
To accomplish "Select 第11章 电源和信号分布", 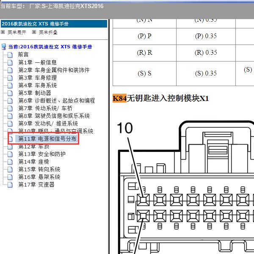I will (47, 139).
